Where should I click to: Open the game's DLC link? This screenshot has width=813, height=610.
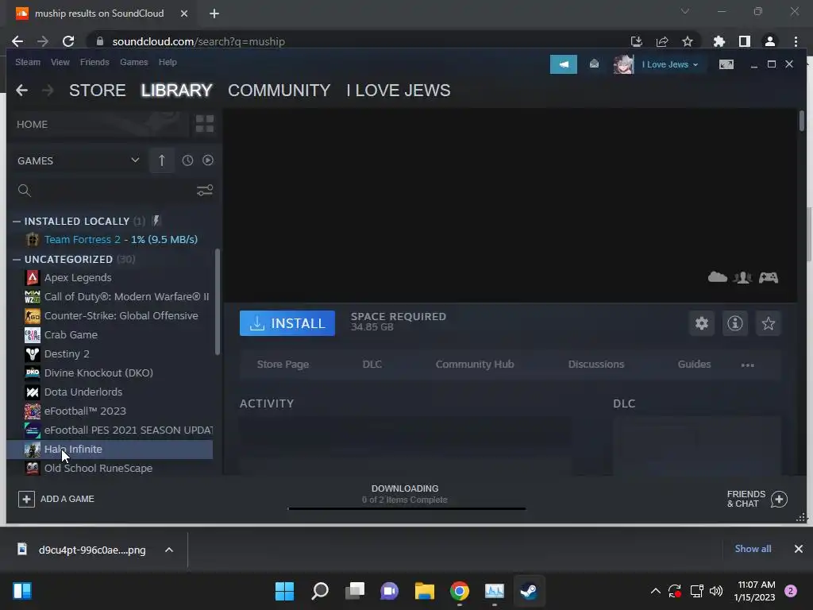click(372, 364)
